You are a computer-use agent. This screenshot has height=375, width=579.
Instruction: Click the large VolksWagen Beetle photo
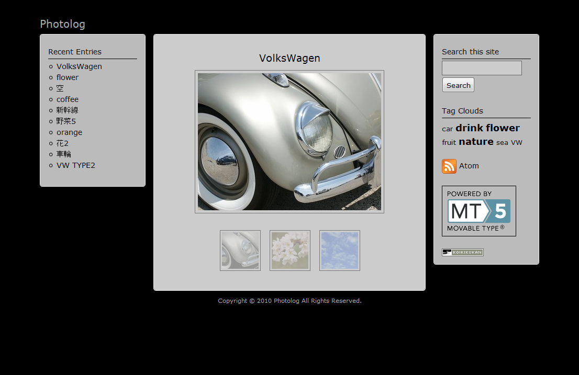(289, 142)
